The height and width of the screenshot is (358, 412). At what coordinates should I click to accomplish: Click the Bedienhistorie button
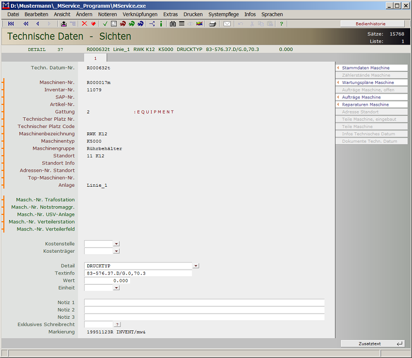(372, 24)
